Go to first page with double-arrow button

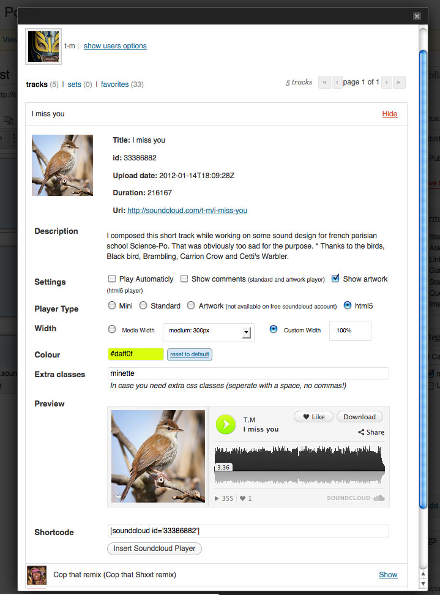point(324,82)
